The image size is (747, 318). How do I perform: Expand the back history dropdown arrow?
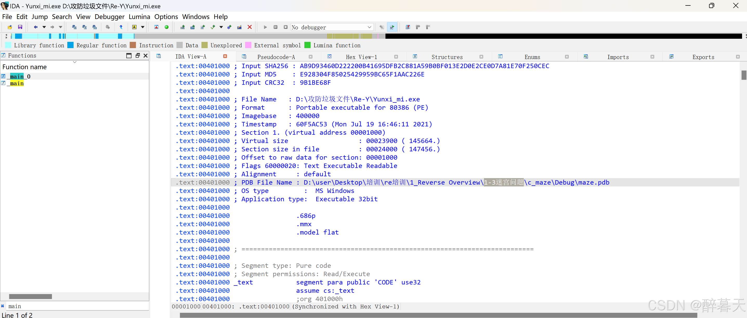[x=44, y=27]
